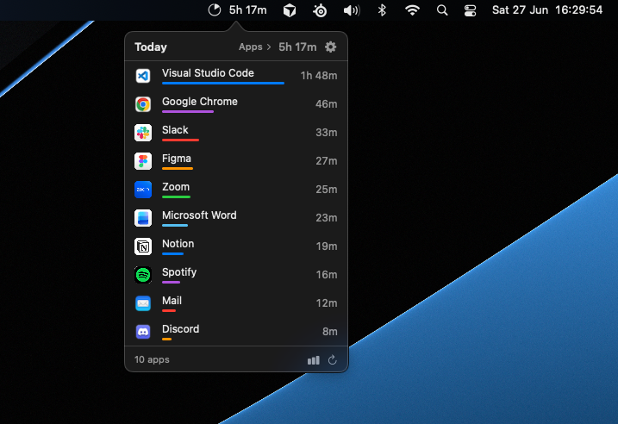Click the 33m duration value
The width and height of the screenshot is (618, 424).
pos(327,133)
